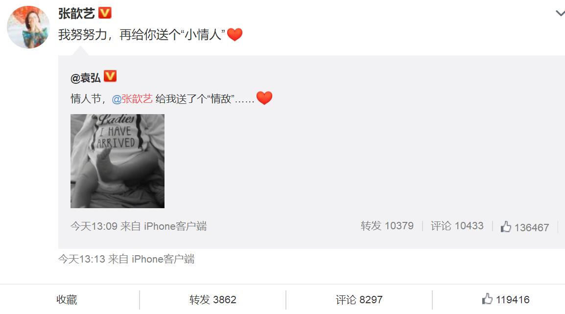Image resolution: width=565 pixels, height=314 pixels.
Task: Open 评论 8297 comments section
Action: [359, 300]
